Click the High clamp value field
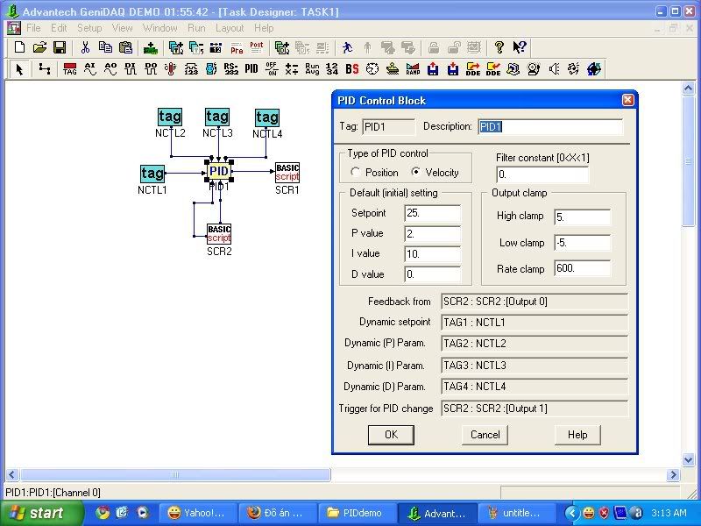Screen dimensions: 701x526 coord(582,217)
